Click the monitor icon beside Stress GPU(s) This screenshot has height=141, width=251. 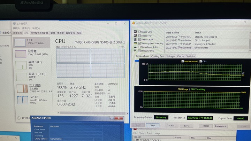tap(135, 51)
